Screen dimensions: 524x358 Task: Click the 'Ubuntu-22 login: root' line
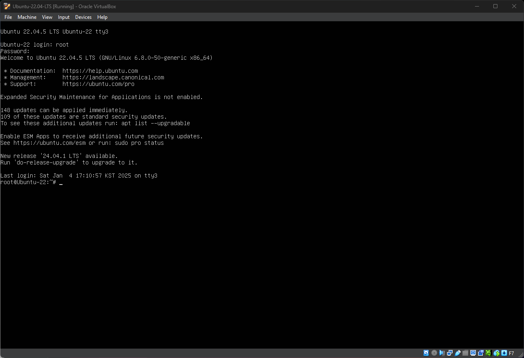[x=35, y=45]
